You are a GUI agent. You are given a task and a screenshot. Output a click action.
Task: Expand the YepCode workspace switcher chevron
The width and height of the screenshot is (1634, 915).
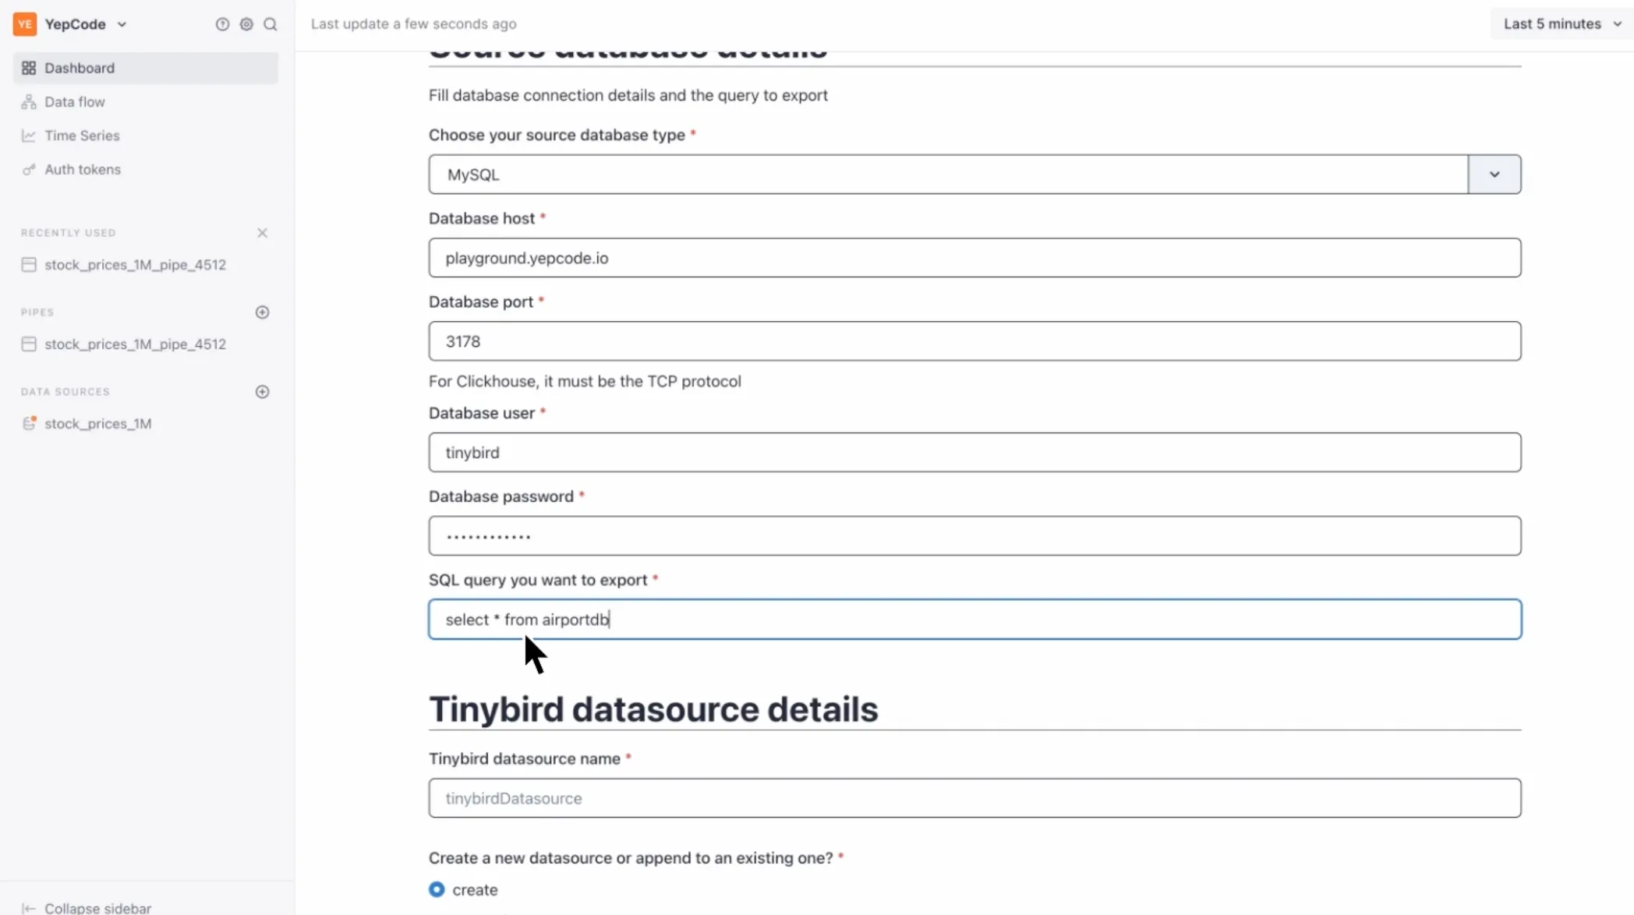122,24
